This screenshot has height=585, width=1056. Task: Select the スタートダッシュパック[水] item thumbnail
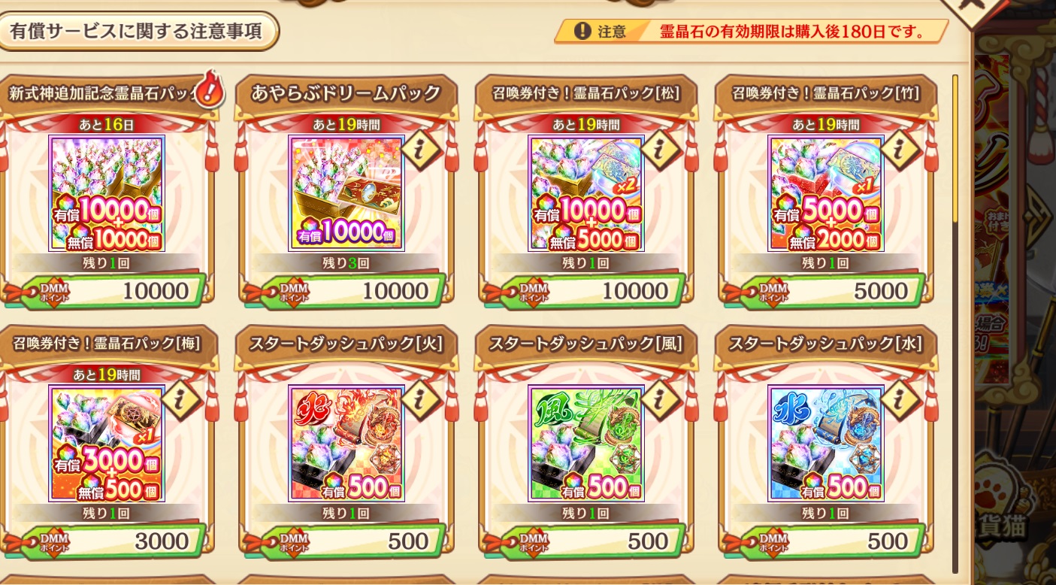click(x=826, y=443)
